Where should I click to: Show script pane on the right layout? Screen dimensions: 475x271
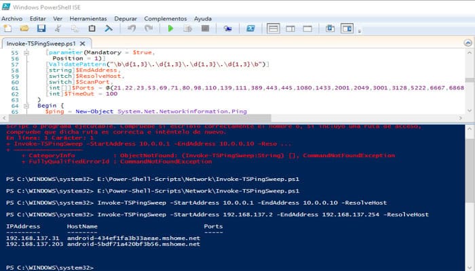click(x=290, y=28)
